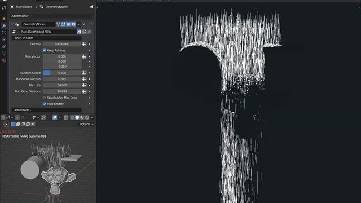Uncheck the Keep Raining checkbox
Viewport: 361px width, 203px height.
pyautogui.click(x=45, y=50)
